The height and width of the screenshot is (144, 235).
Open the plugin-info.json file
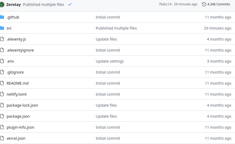[x=20, y=127]
